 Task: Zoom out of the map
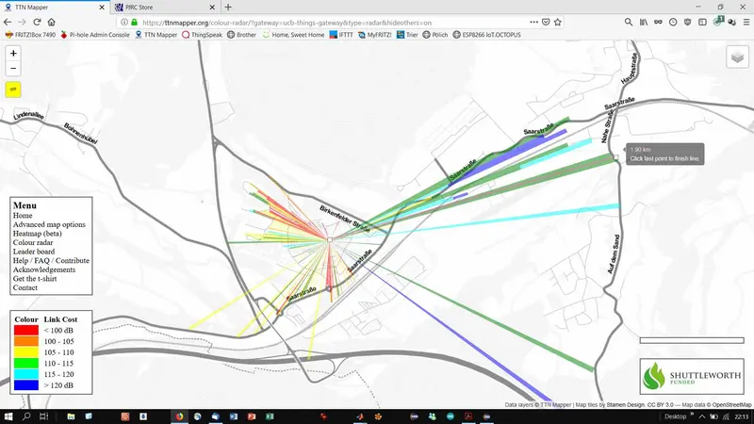point(13,68)
